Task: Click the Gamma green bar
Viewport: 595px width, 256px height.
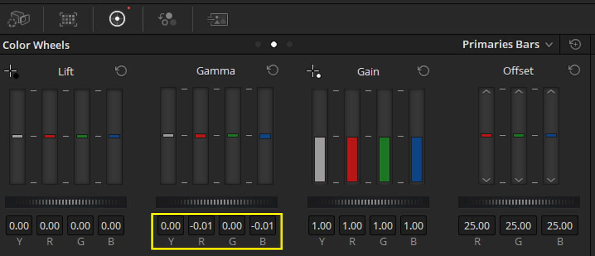Action: coord(233,136)
